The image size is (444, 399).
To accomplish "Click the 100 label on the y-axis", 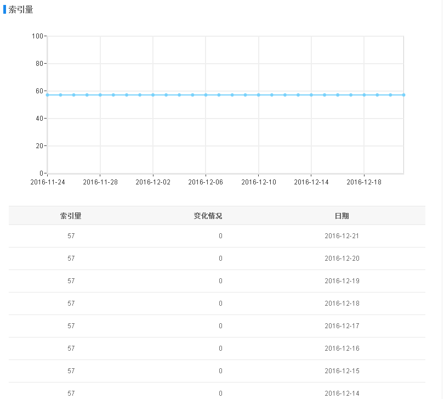I will tap(37, 36).
